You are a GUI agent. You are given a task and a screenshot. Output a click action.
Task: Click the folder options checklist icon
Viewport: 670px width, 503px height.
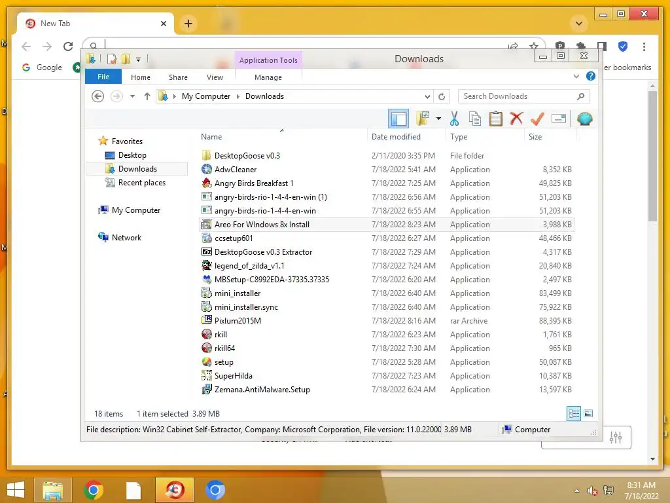coord(423,119)
